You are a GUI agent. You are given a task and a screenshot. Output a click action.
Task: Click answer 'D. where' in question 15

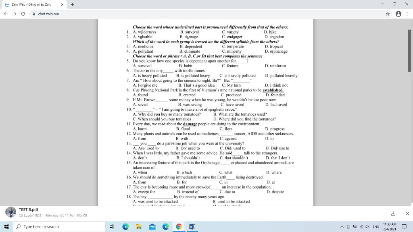pyautogui.click(x=274, y=172)
